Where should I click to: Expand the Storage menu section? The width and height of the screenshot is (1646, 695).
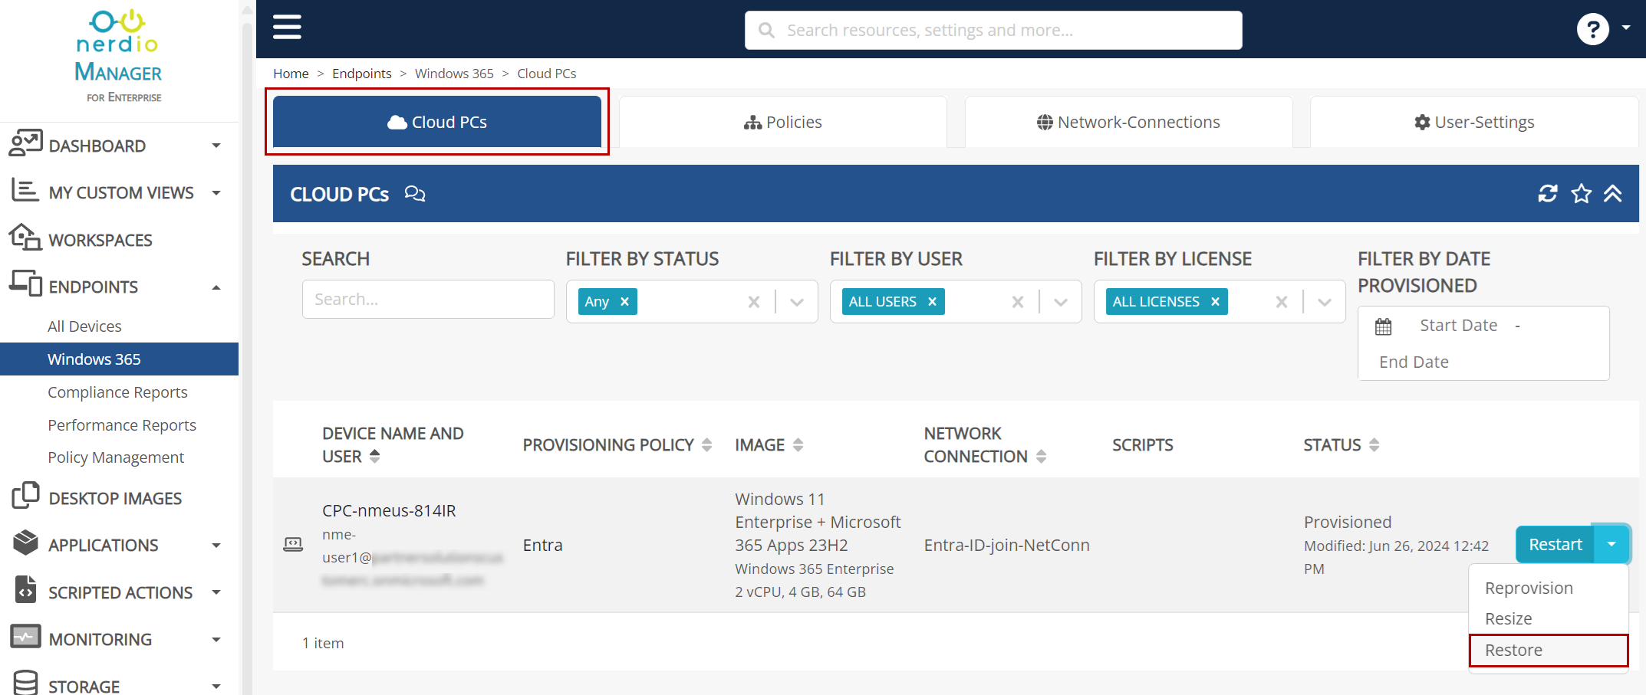216,687
